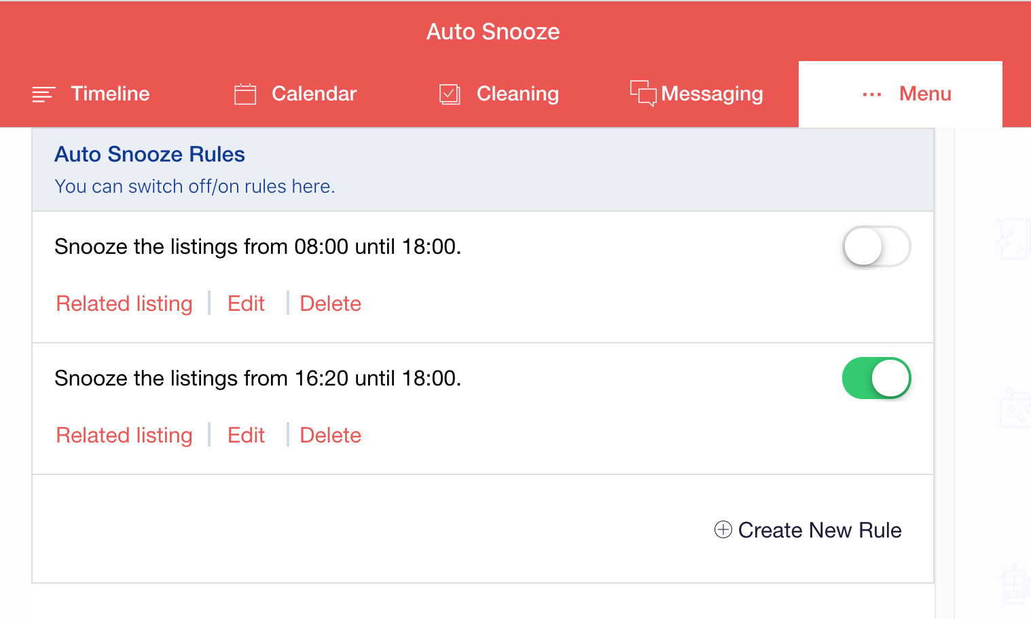Click the Messaging chat bubbles icon
Screen dimensions: 1031x619
(x=643, y=94)
